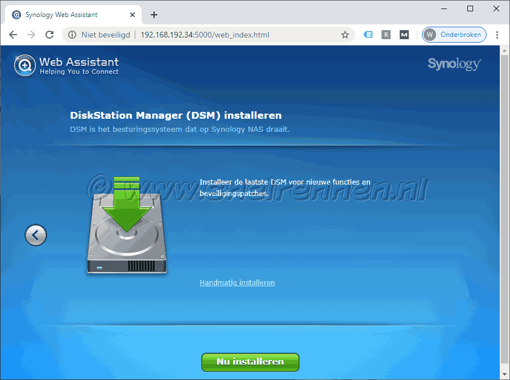The image size is (510, 380).
Task: Open the Onderbroken profile button
Action: coord(454,35)
